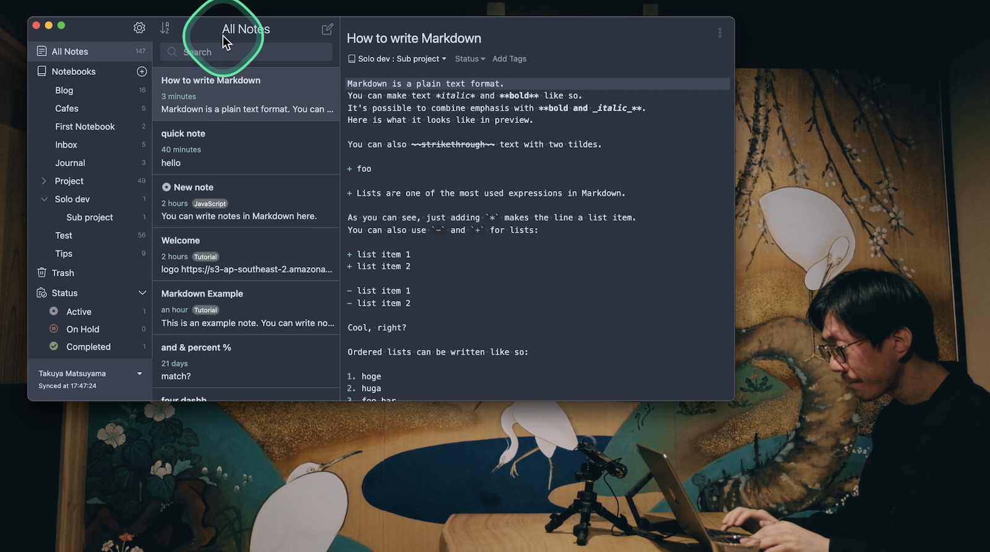Open the 'quick note' note
Image resolution: width=990 pixels, height=552 pixels.
tap(246, 148)
